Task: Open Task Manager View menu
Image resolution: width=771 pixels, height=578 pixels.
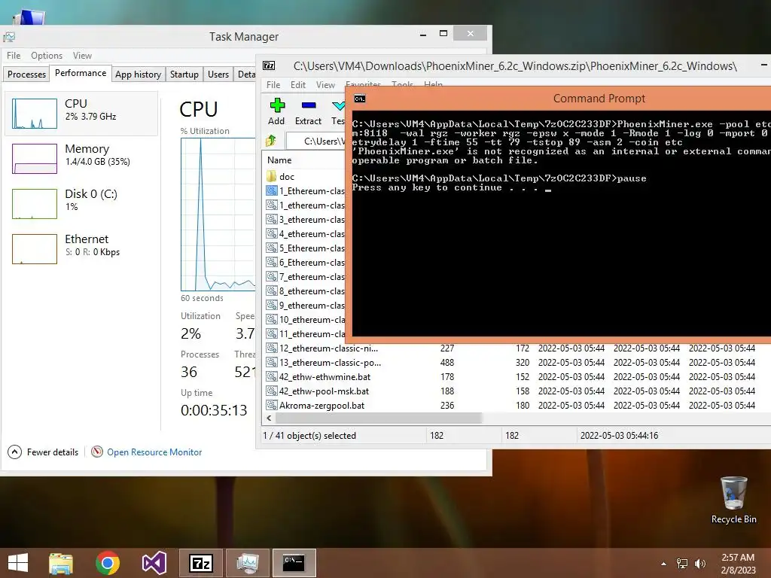Action: (x=82, y=56)
